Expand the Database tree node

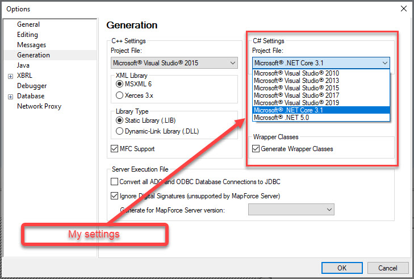[10, 97]
